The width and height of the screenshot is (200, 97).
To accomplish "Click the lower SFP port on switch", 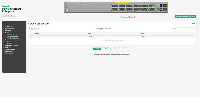I will [165, 9].
